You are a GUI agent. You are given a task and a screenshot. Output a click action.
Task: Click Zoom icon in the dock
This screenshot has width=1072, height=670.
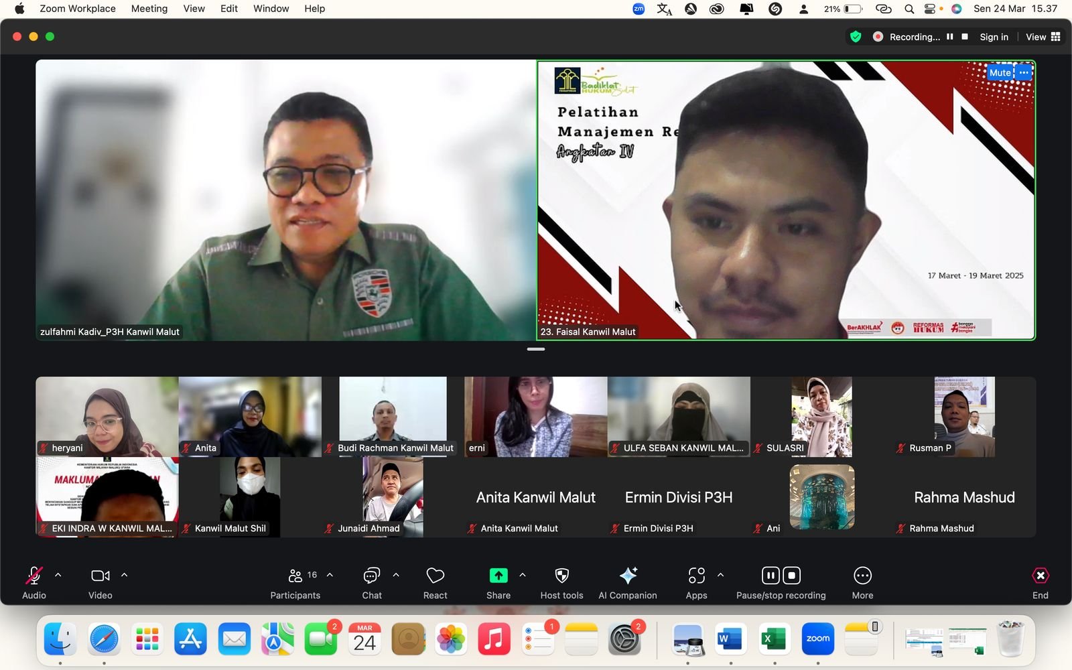818,639
